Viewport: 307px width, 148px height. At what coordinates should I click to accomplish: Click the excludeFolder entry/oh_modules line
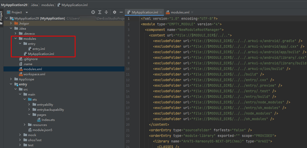tap(219, 108)
